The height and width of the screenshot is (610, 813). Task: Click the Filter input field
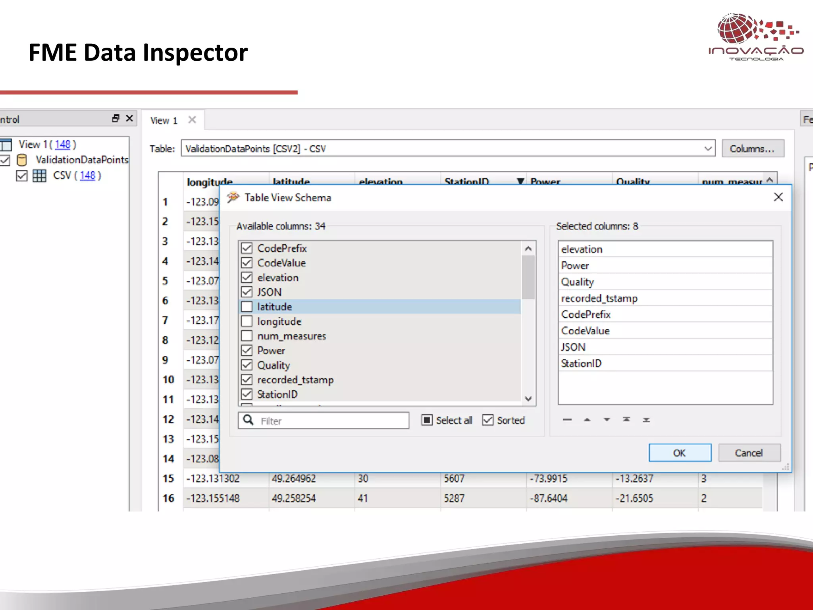click(x=323, y=420)
